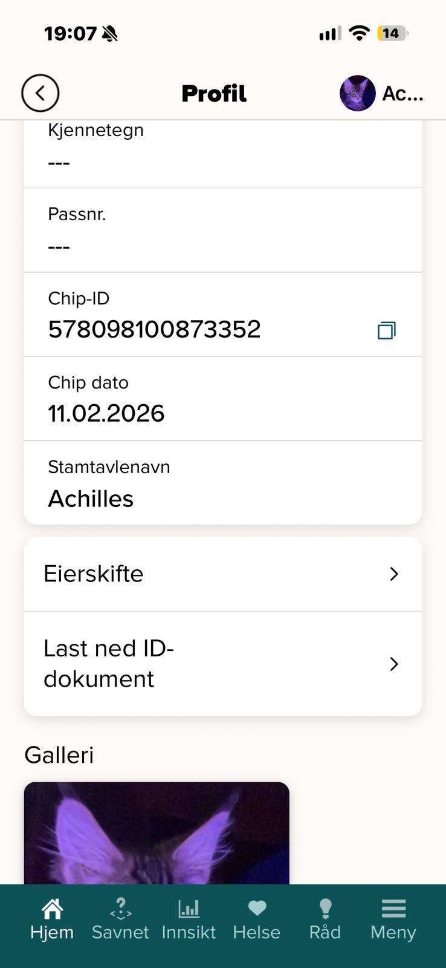Select the Stamtavlenavn Achilles field

(223, 483)
